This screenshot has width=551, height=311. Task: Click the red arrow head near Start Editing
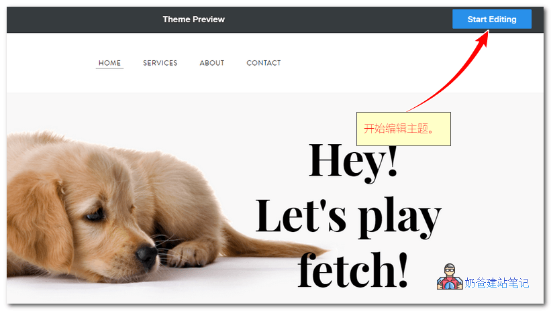[x=484, y=38]
